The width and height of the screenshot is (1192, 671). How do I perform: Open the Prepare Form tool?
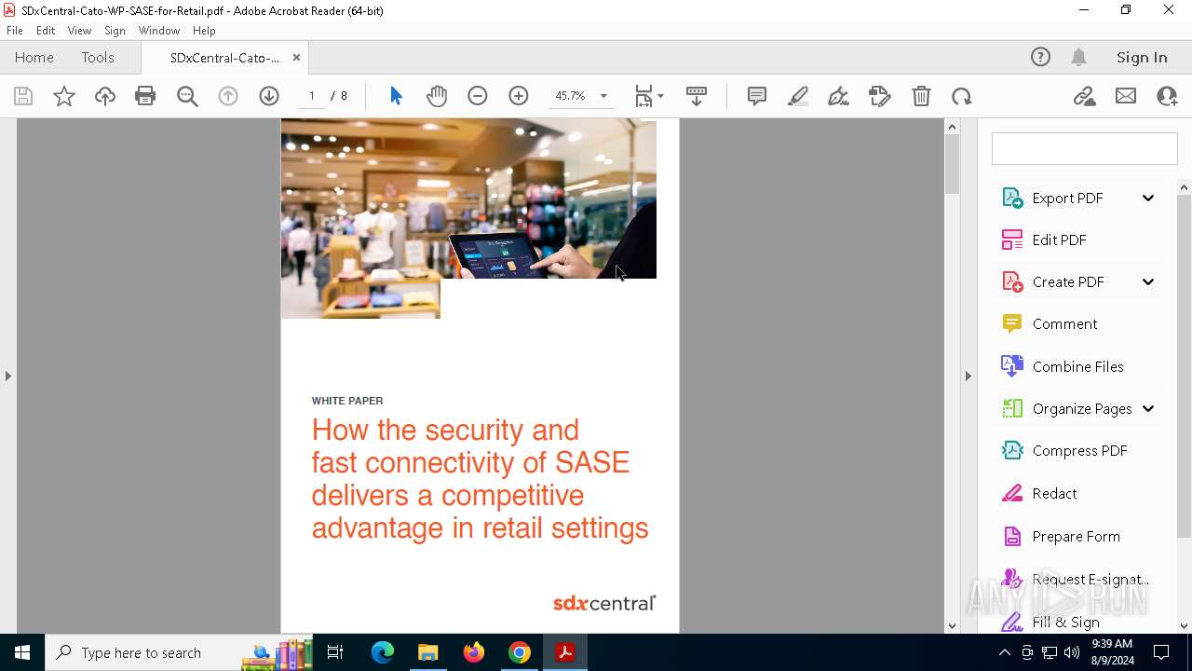tap(1077, 536)
